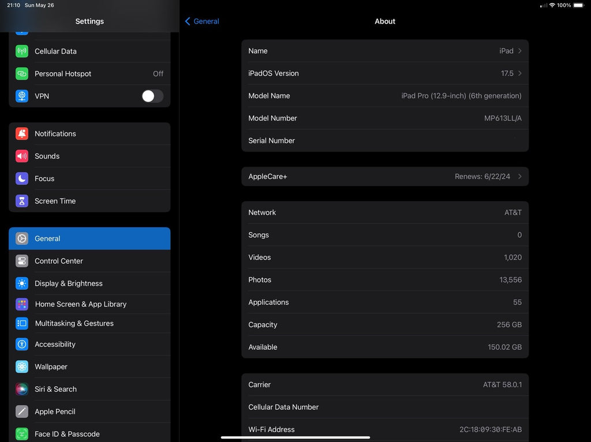Tap the red Notifications bell icon
591x442 pixels.
point(22,134)
